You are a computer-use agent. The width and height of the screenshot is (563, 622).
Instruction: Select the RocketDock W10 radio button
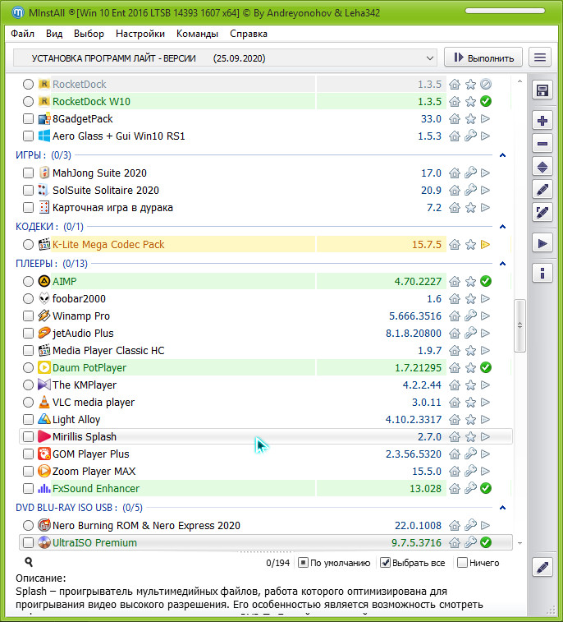28,102
